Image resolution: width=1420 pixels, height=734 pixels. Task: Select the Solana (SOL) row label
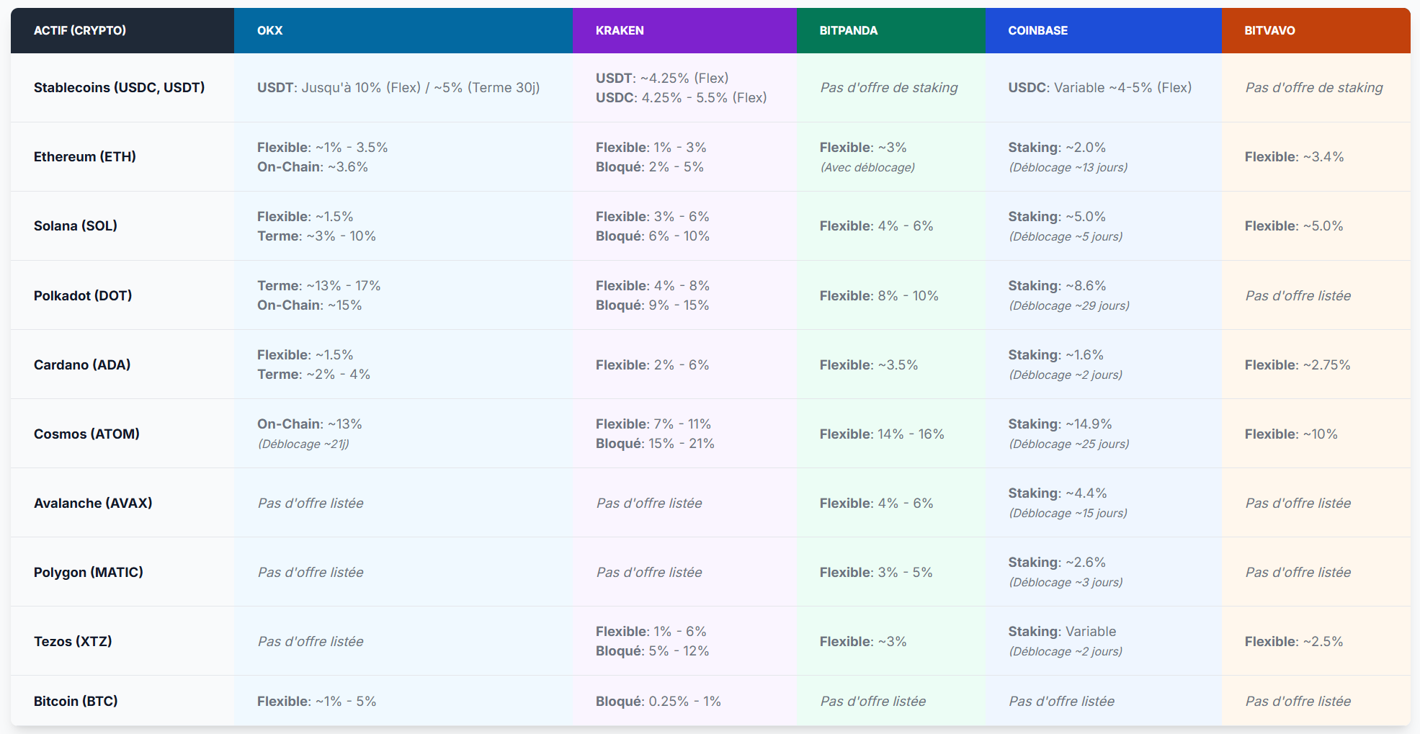76,226
